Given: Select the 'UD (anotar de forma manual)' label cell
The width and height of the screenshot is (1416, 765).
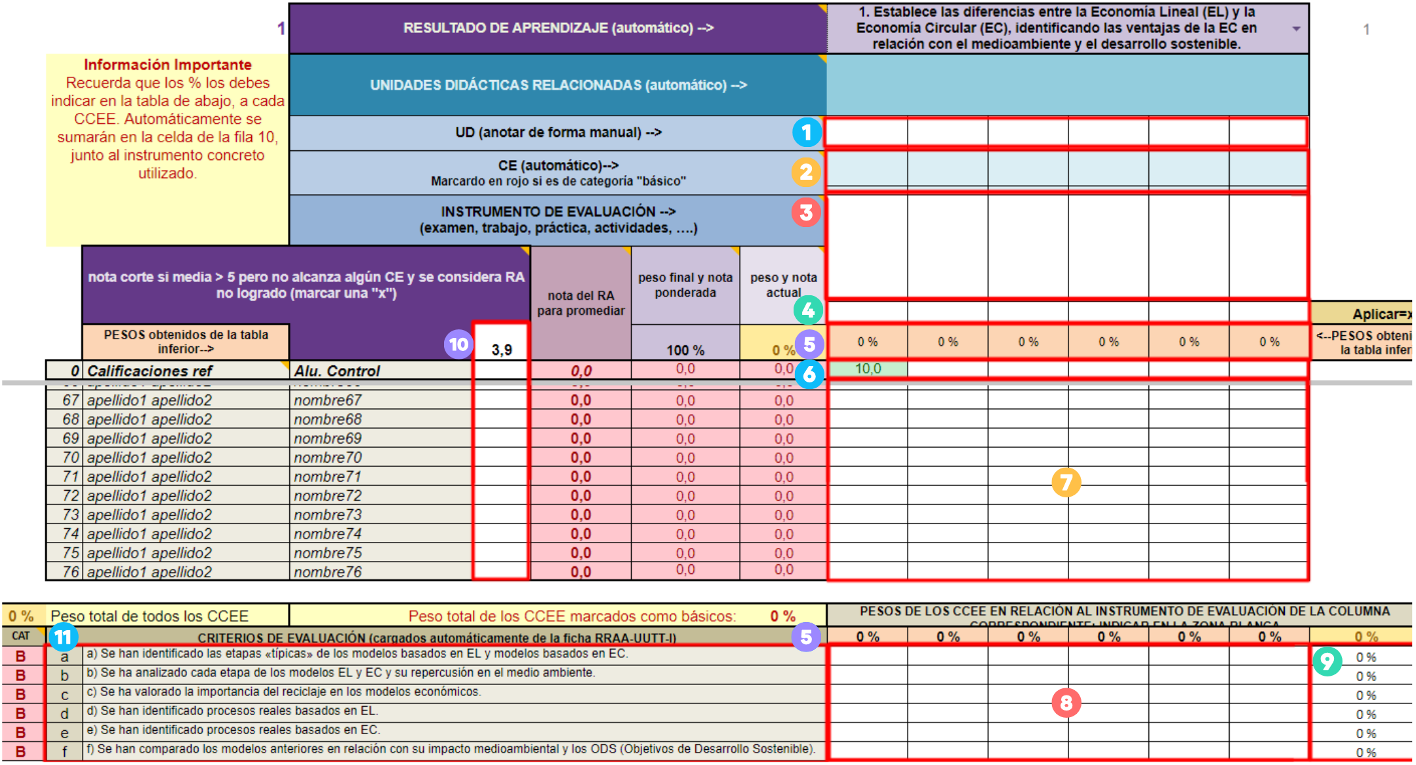Looking at the screenshot, I should (558, 133).
